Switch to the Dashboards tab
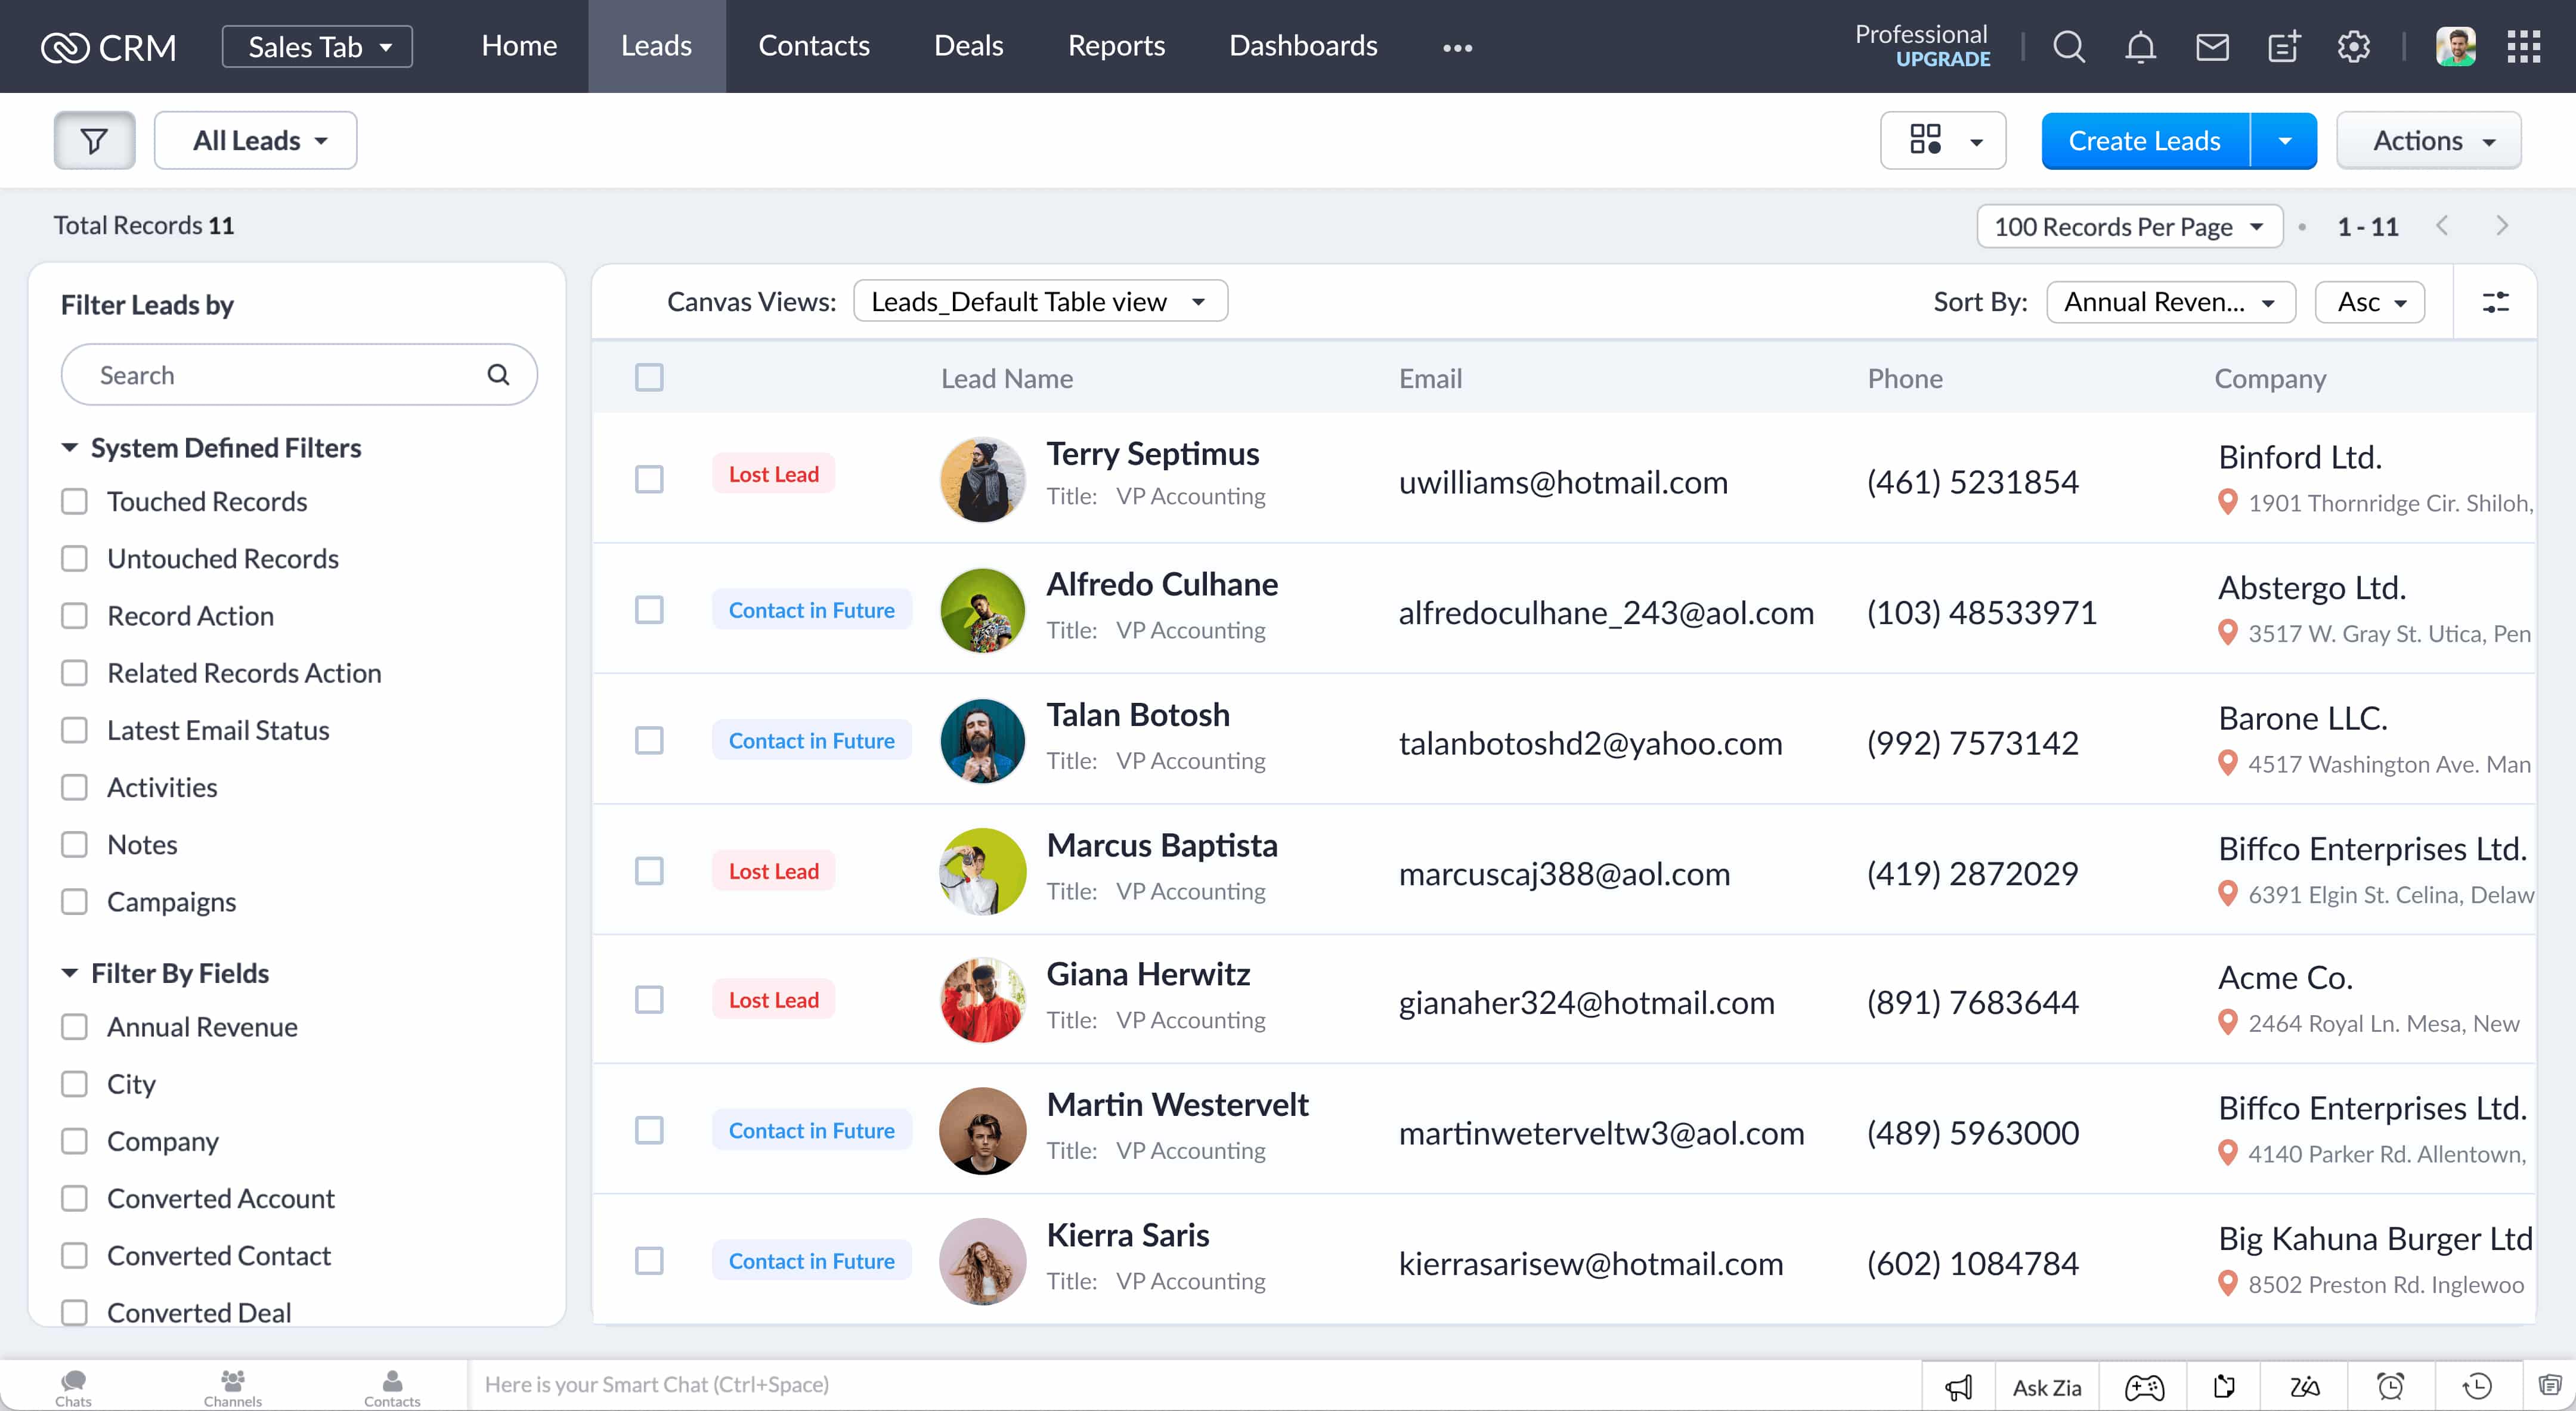2576x1411 pixels. (x=1302, y=46)
